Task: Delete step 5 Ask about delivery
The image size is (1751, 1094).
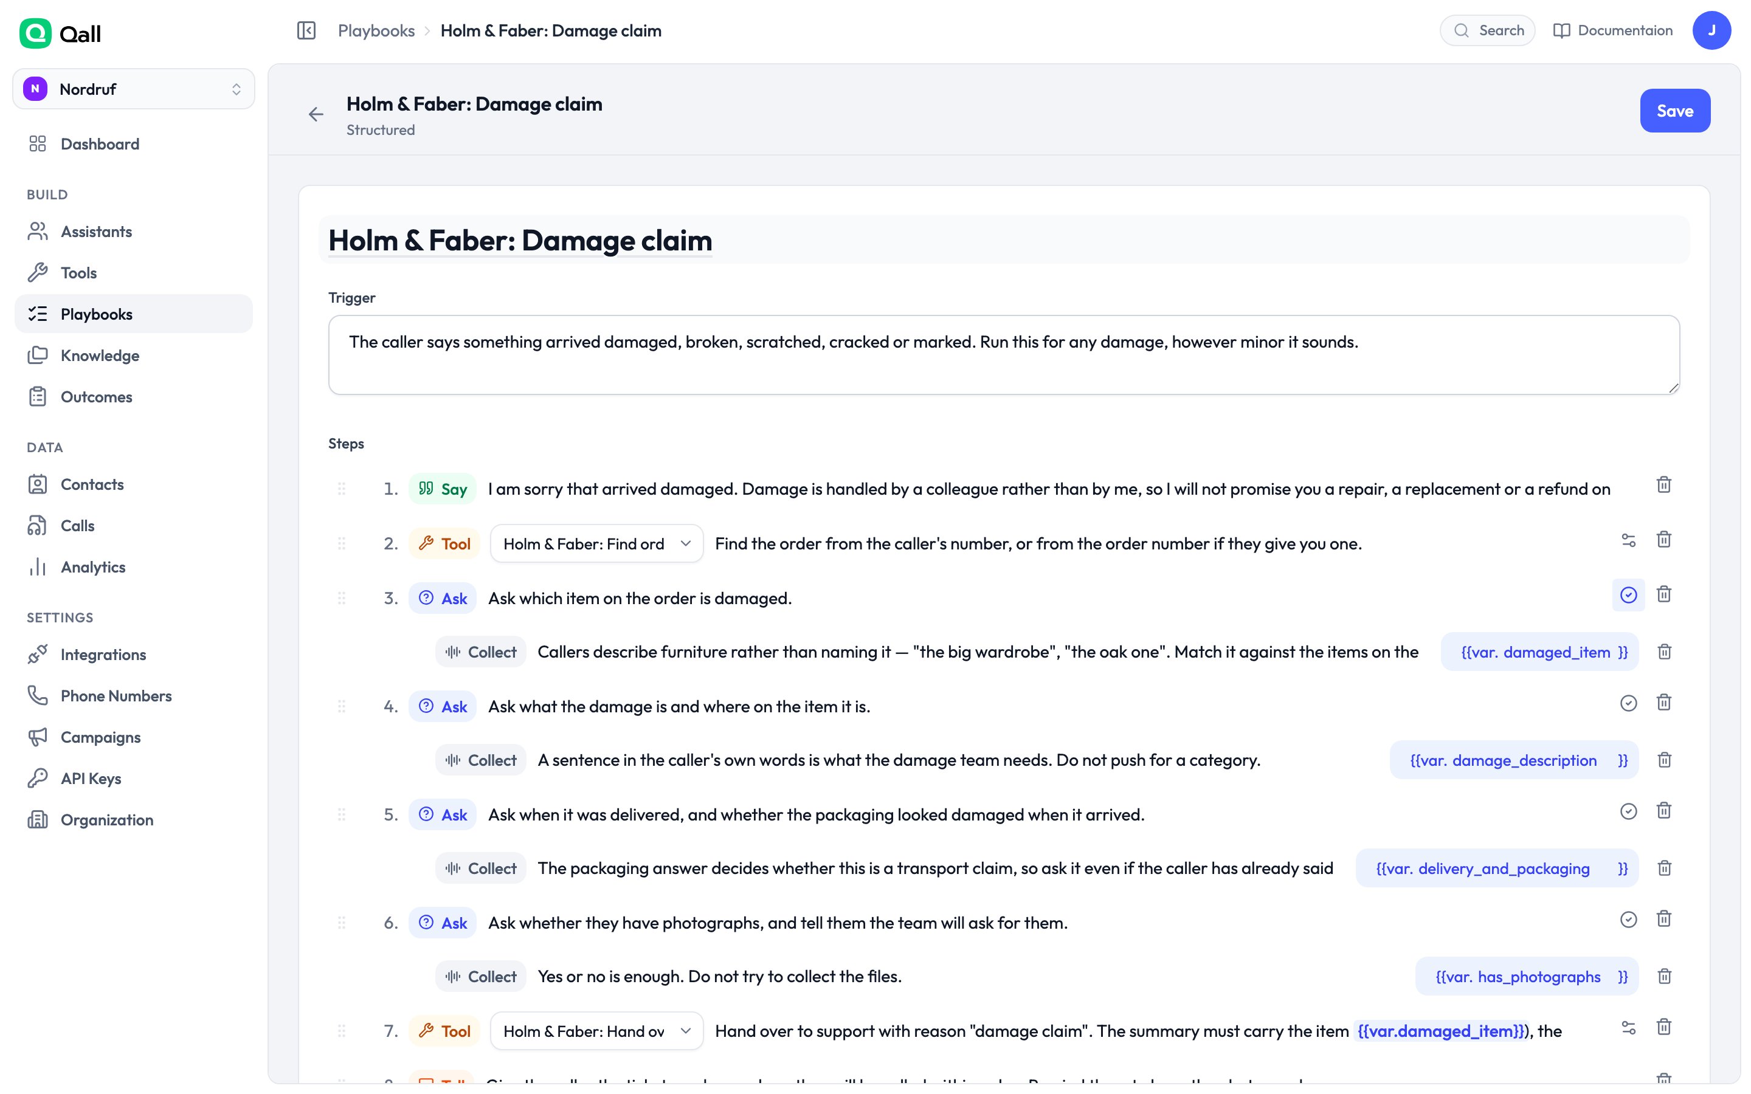Action: pyautogui.click(x=1663, y=811)
